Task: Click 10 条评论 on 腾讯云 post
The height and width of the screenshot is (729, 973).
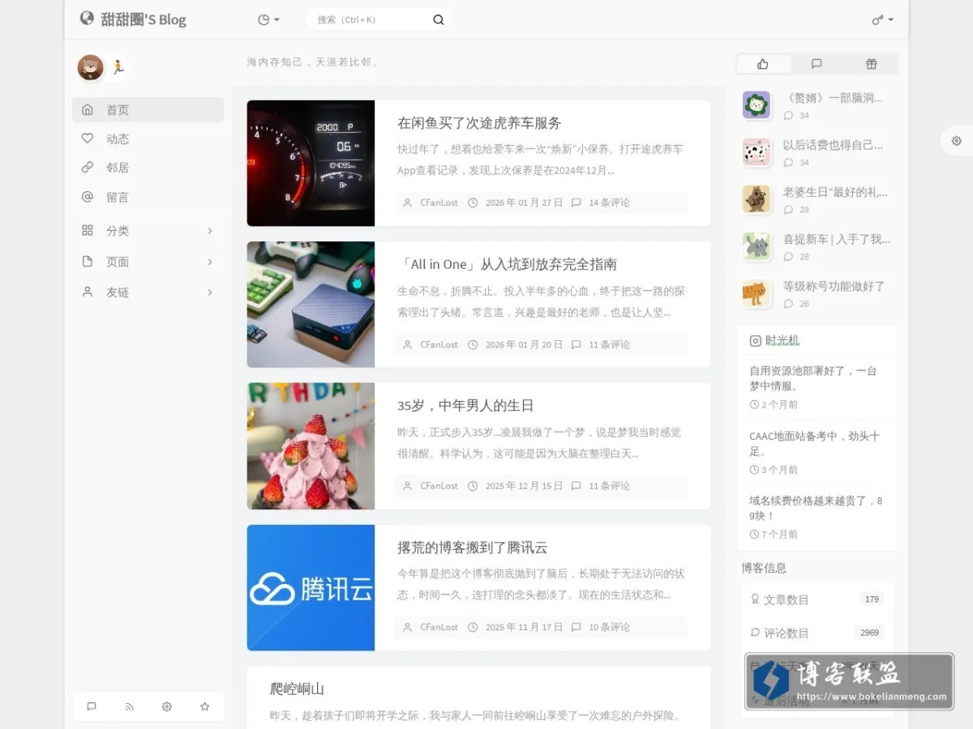Action: pos(609,627)
